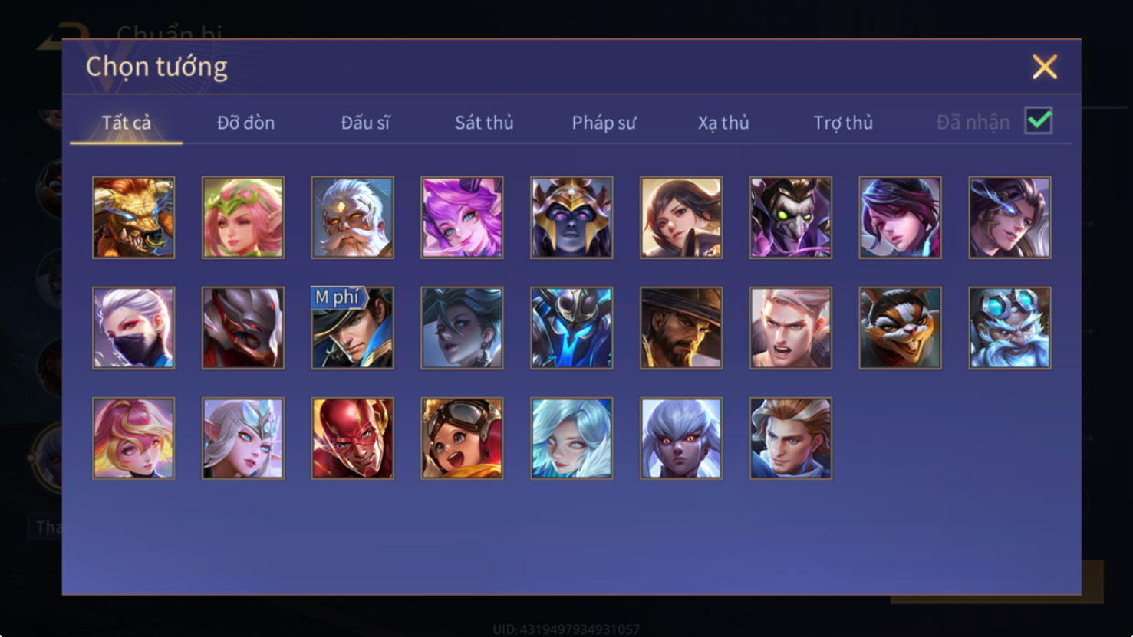Screen dimensions: 1133x637
Task: Select the flower-crowned pink-haired fairy hero
Action: pos(243,218)
